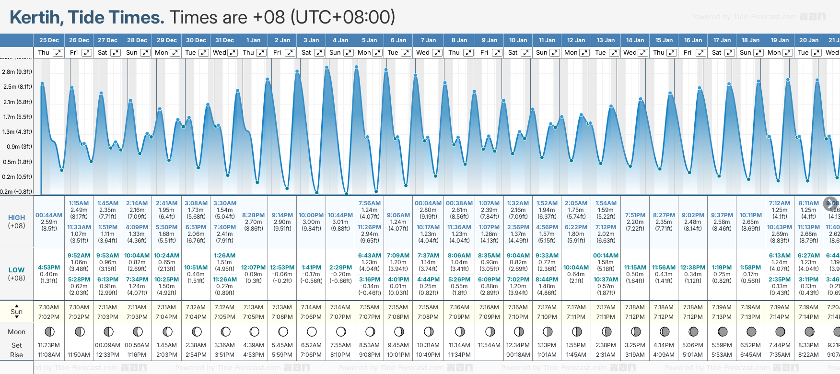Image resolution: width=840 pixels, height=374 pixels.
Task: Click the full moon icon on 3 Jan
Action: tap(312, 332)
